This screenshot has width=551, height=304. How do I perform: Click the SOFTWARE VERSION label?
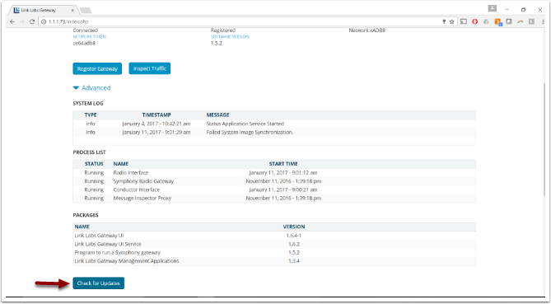230,36
